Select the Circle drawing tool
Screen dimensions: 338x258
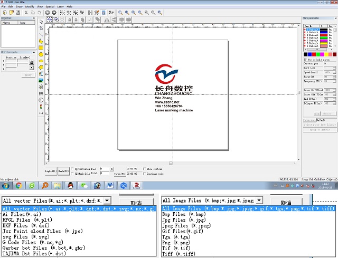pos(41,54)
